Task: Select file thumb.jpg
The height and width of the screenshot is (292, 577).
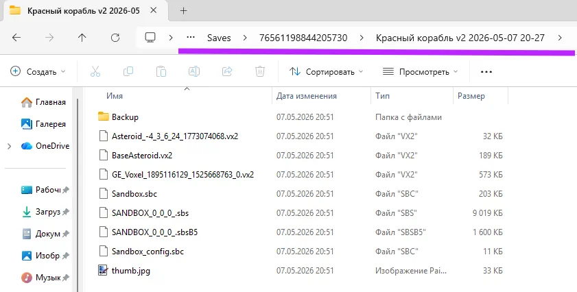Action: point(130,270)
